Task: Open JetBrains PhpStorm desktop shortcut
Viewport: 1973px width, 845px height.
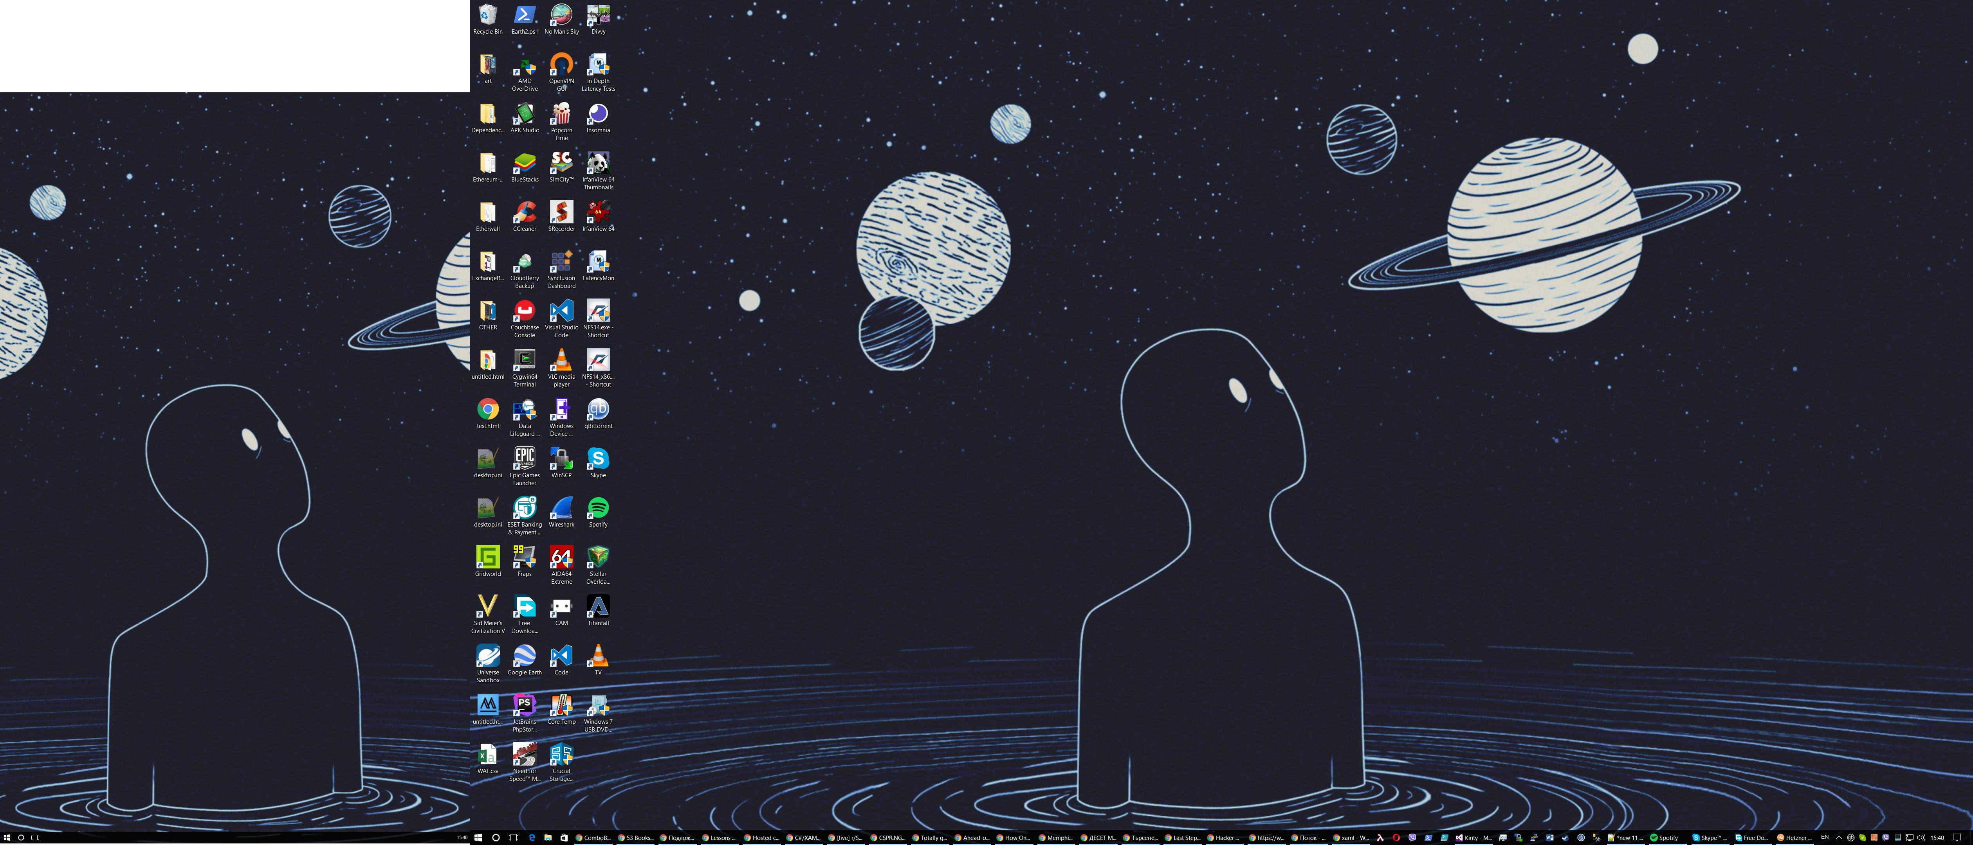Action: (x=525, y=713)
